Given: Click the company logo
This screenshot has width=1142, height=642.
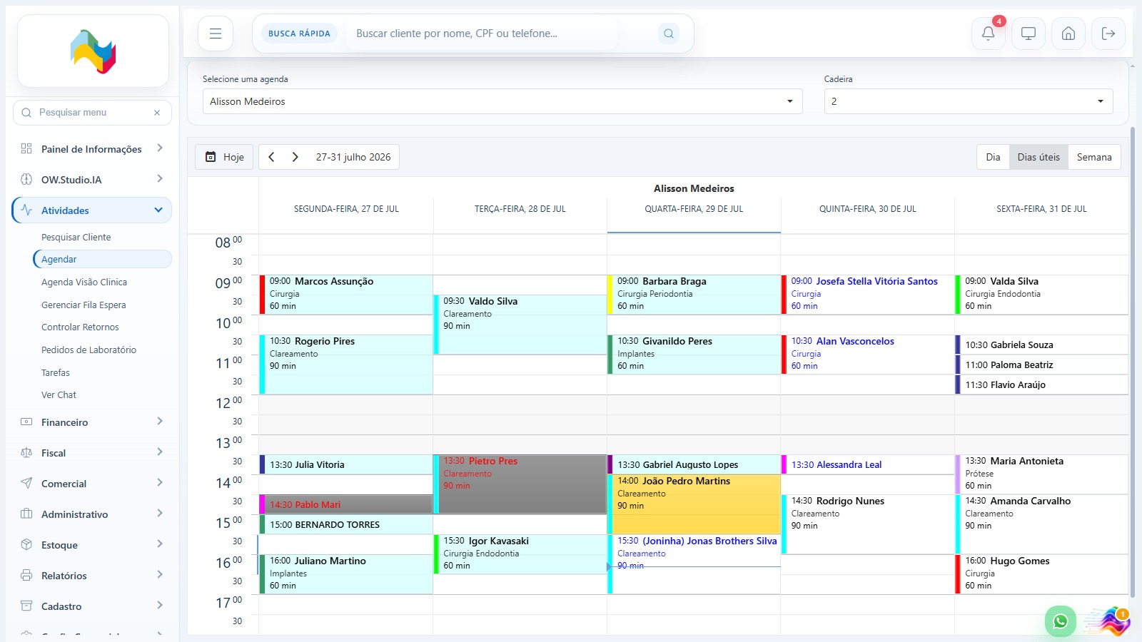Looking at the screenshot, I should click(x=94, y=51).
